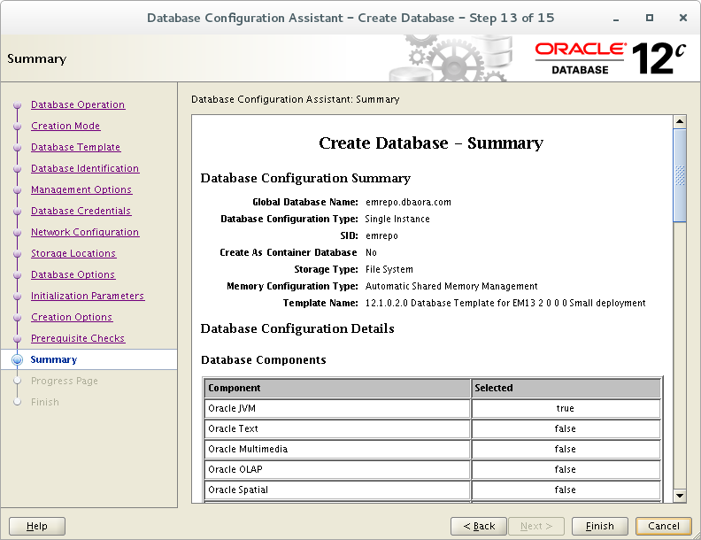Click the Database Components heading
The image size is (701, 540).
[264, 359]
